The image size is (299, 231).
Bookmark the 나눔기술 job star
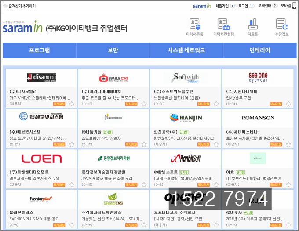point(144,144)
